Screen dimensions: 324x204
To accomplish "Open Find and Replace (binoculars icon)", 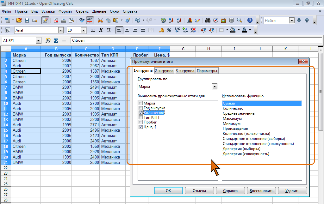I will 208,20.
